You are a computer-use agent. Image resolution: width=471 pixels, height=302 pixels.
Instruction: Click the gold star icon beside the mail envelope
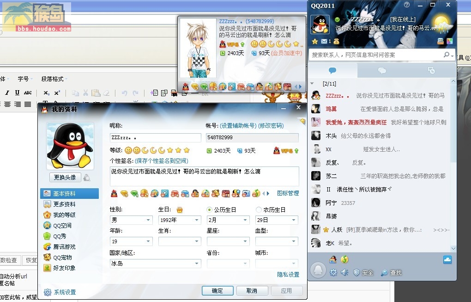[315, 41]
